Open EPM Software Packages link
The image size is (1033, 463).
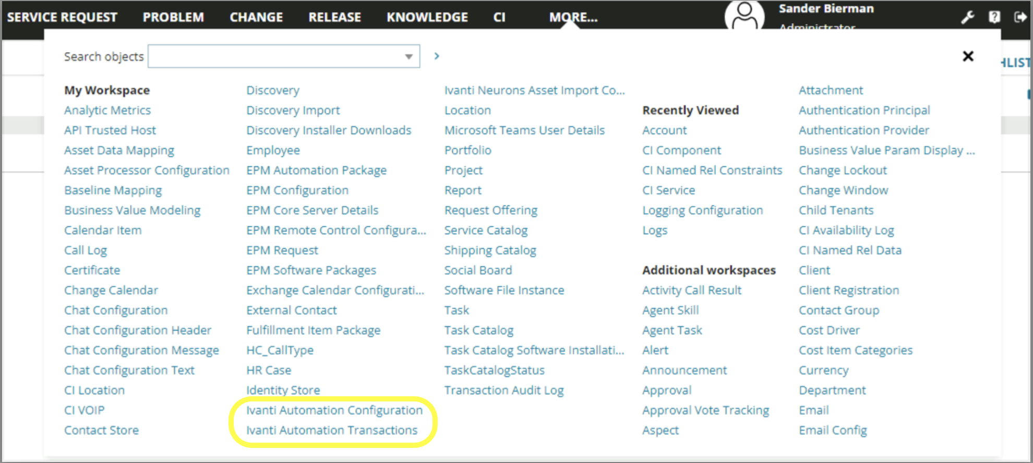pos(311,270)
